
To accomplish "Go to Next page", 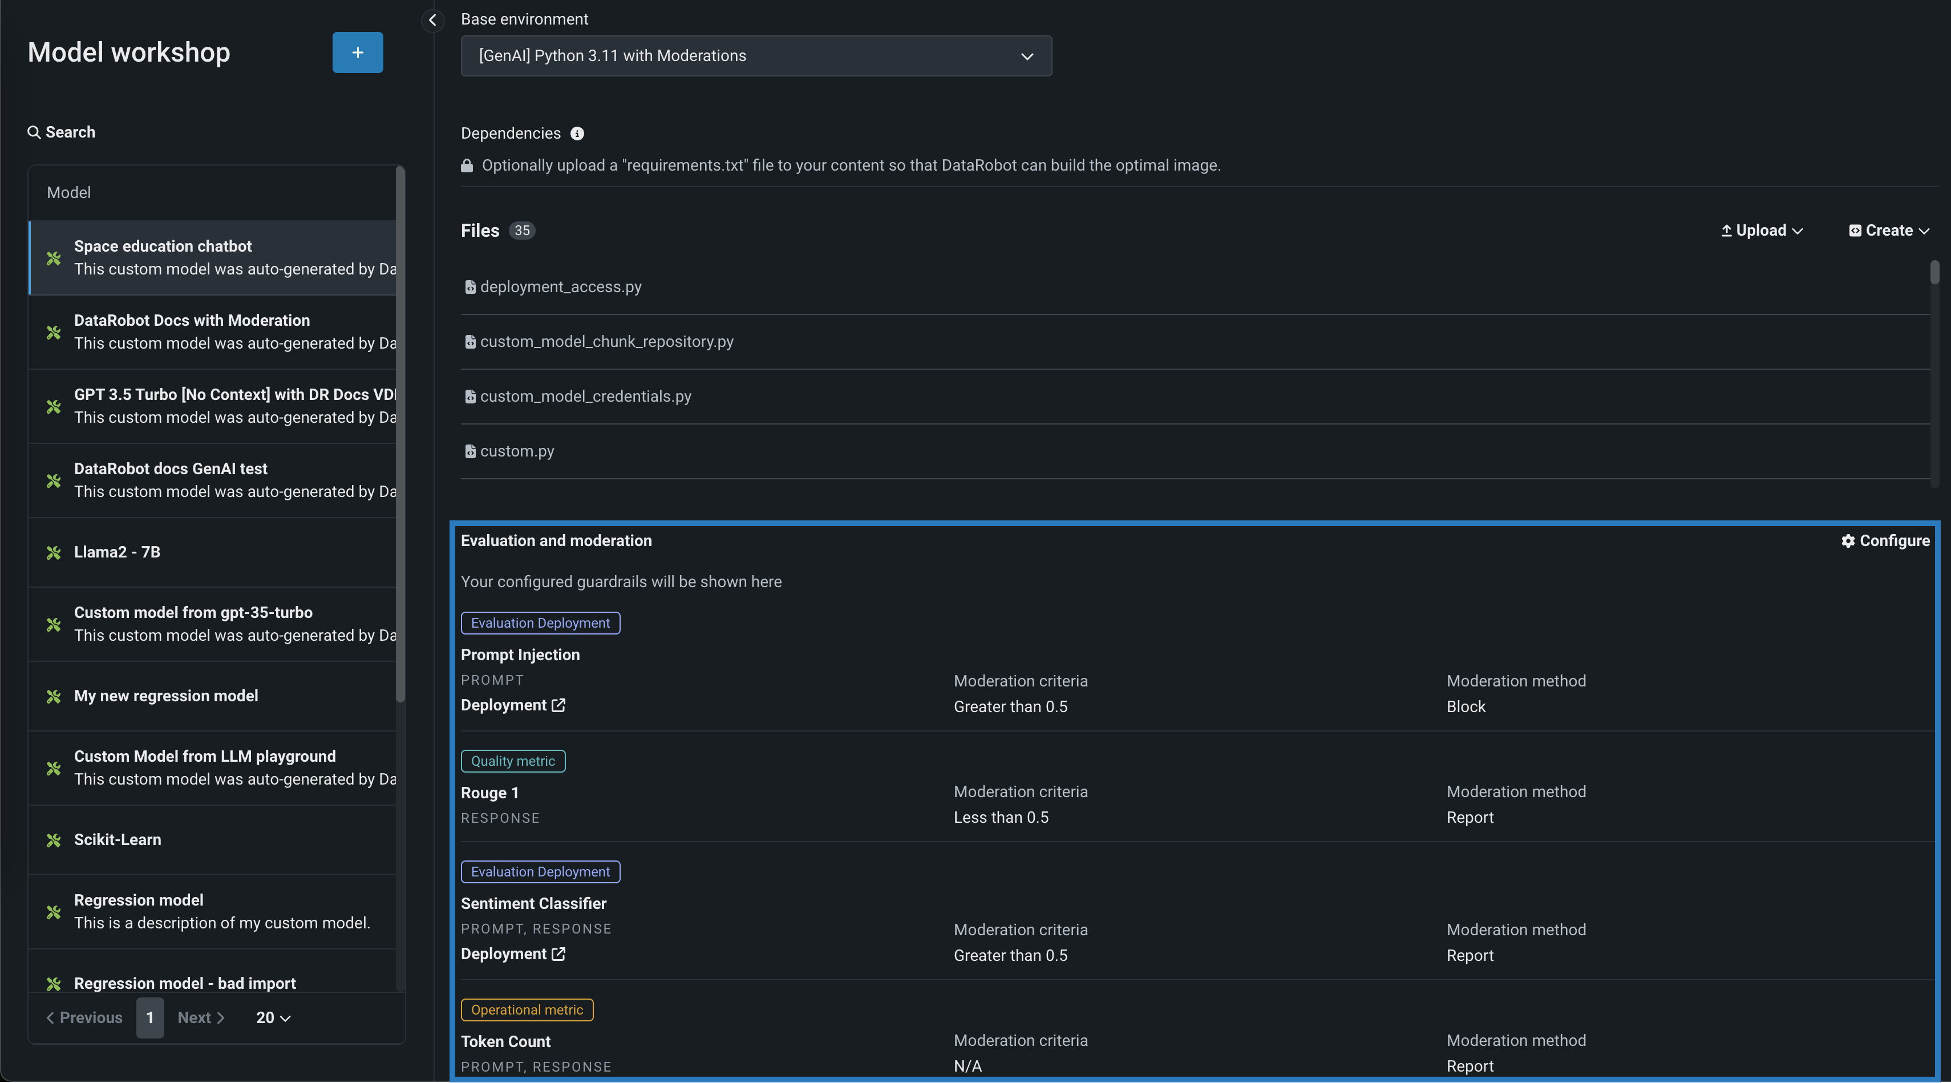I will point(201,1018).
